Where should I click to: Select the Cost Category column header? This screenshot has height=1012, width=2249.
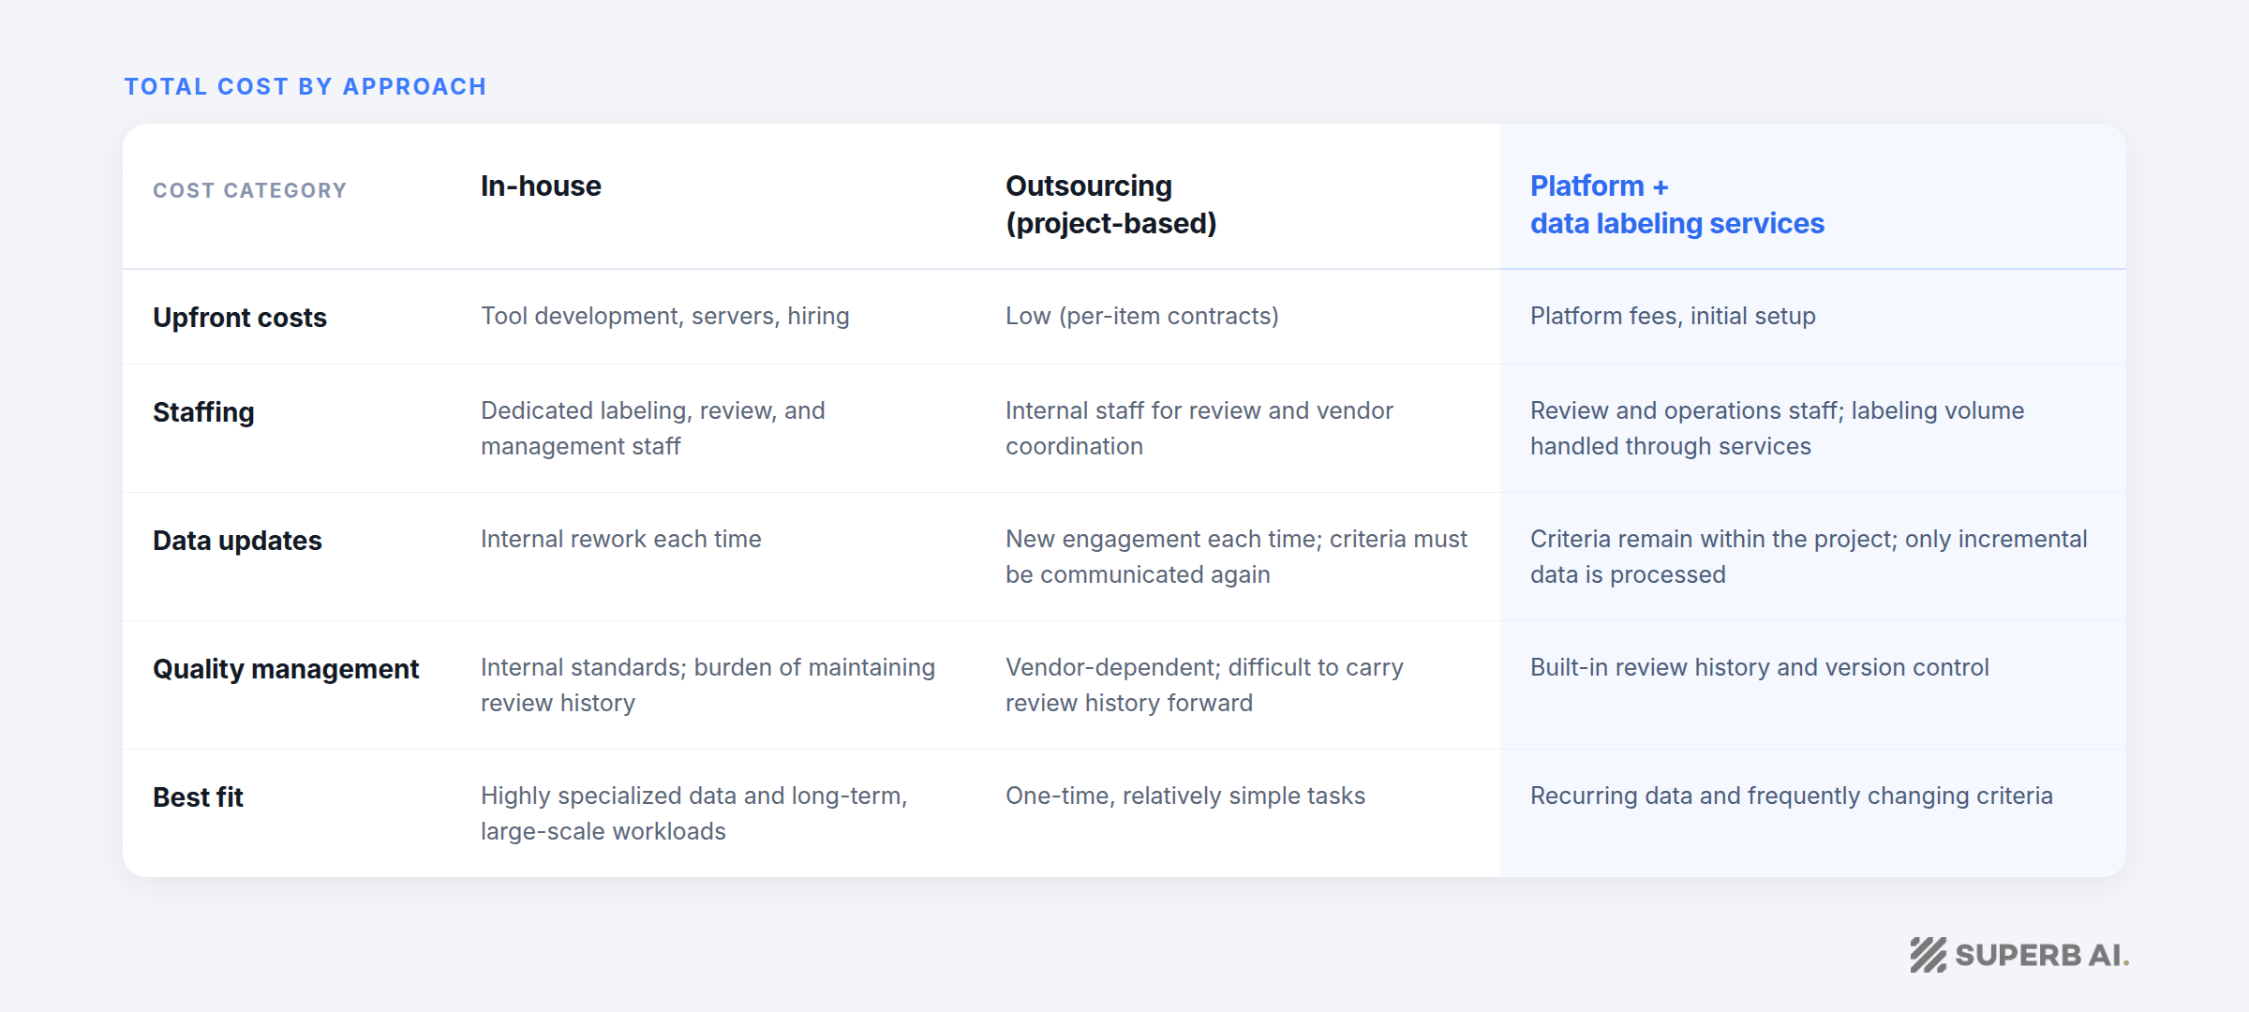coord(250,190)
